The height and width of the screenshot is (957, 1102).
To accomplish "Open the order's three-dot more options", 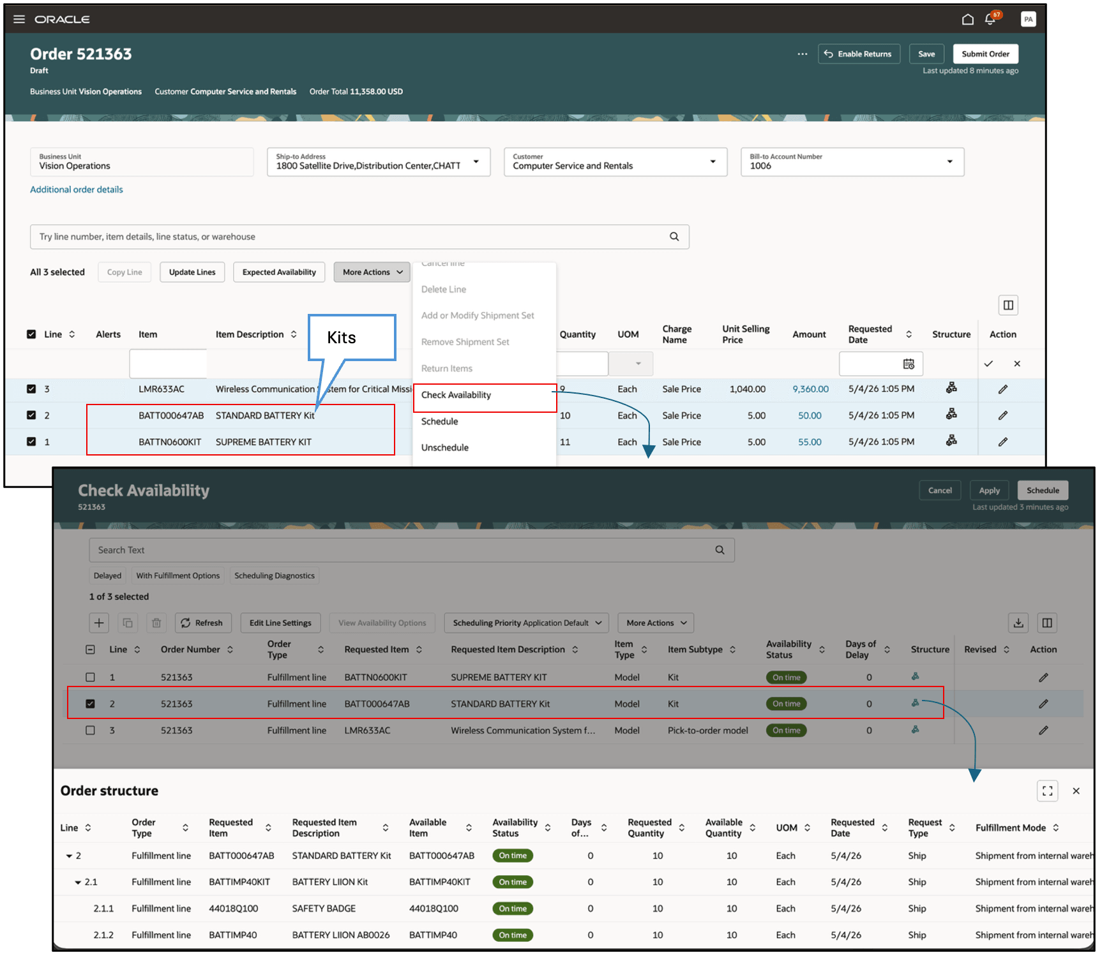I will click(x=803, y=54).
